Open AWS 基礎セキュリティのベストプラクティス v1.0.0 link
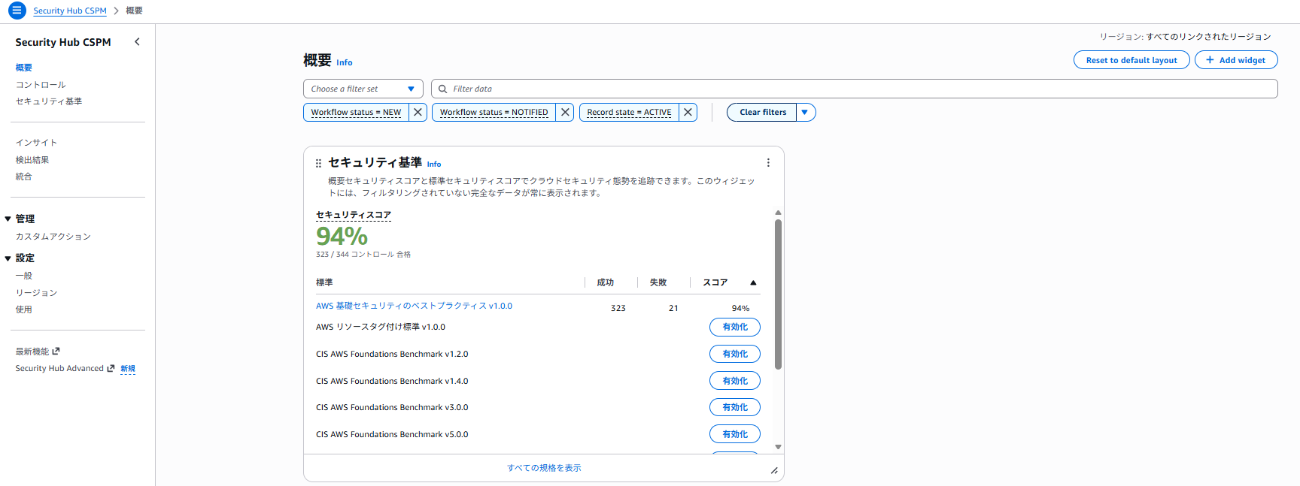The height and width of the screenshot is (486, 1300). click(x=414, y=306)
